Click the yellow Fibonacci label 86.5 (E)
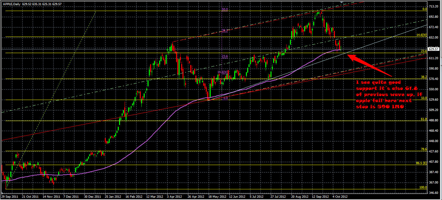 pyautogui.click(x=421, y=163)
